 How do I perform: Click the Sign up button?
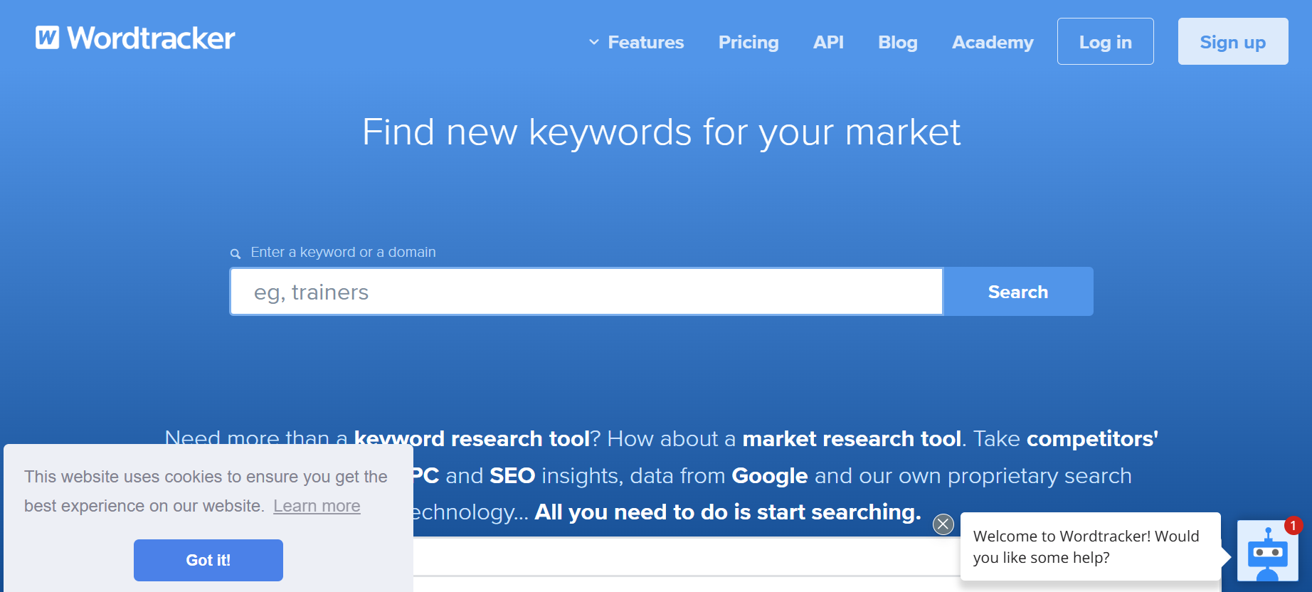(1233, 41)
